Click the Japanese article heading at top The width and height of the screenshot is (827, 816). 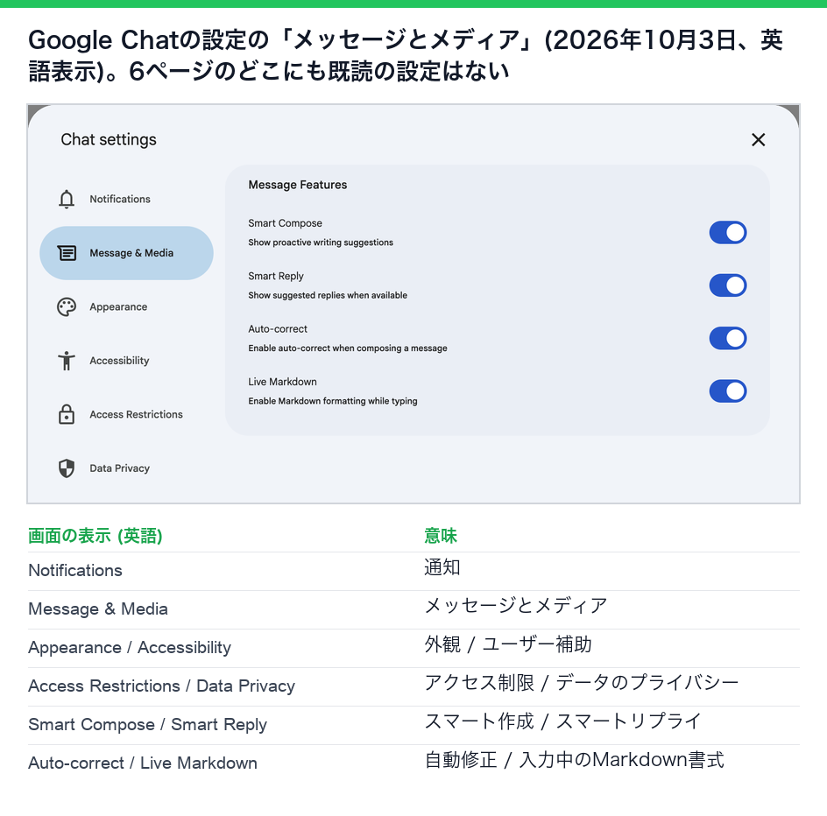pos(405,55)
